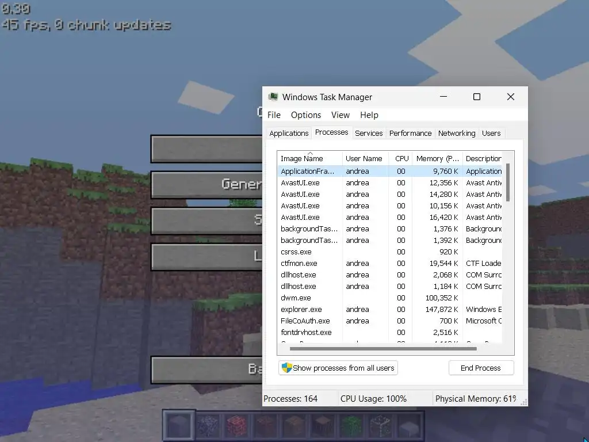Viewport: 589px width, 442px height.
Task: Select the fontdrvhost.exe process
Action: [x=390, y=333]
